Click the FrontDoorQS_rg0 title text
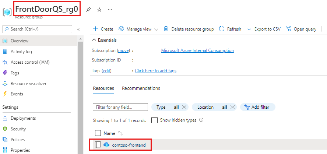Viewport: 327px width, 154px height. tap(47, 9)
